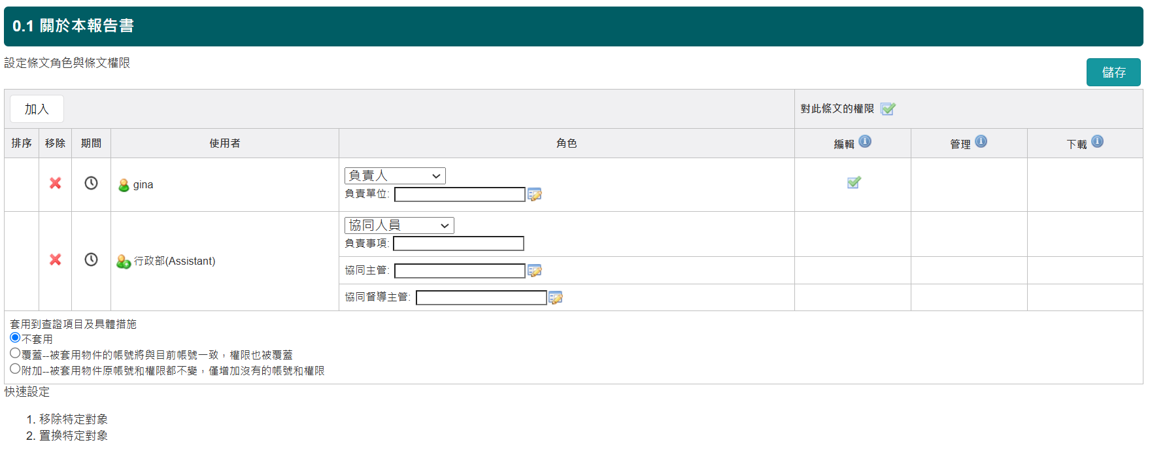Viewport: 1150px width, 451px height.
Task: Select the 附加 radio option
Action: click(15, 369)
